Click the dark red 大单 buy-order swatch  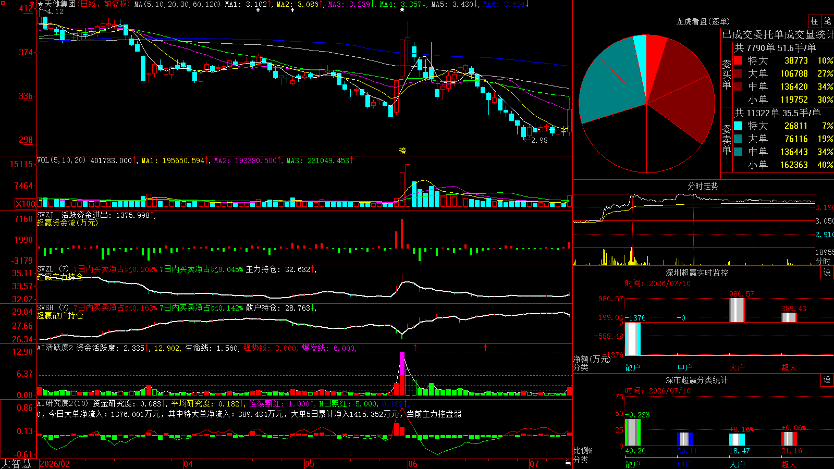[x=738, y=73]
